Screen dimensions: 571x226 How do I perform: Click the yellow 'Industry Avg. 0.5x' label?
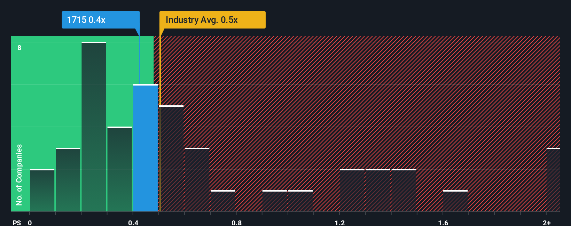point(212,20)
